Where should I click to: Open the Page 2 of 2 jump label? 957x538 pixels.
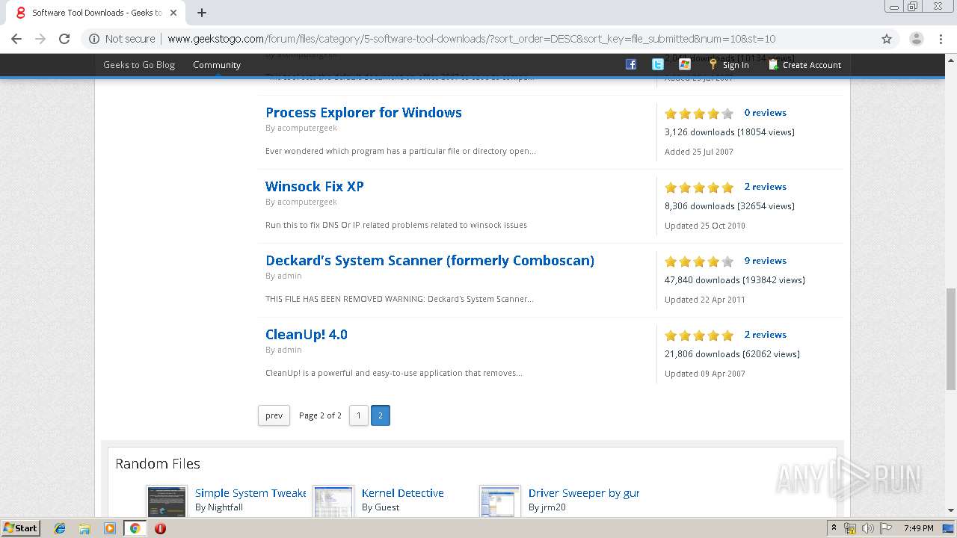coord(320,415)
